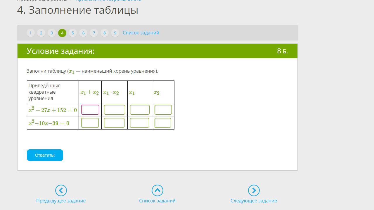Click the "Предыдущее задание" text link

coord(61,201)
